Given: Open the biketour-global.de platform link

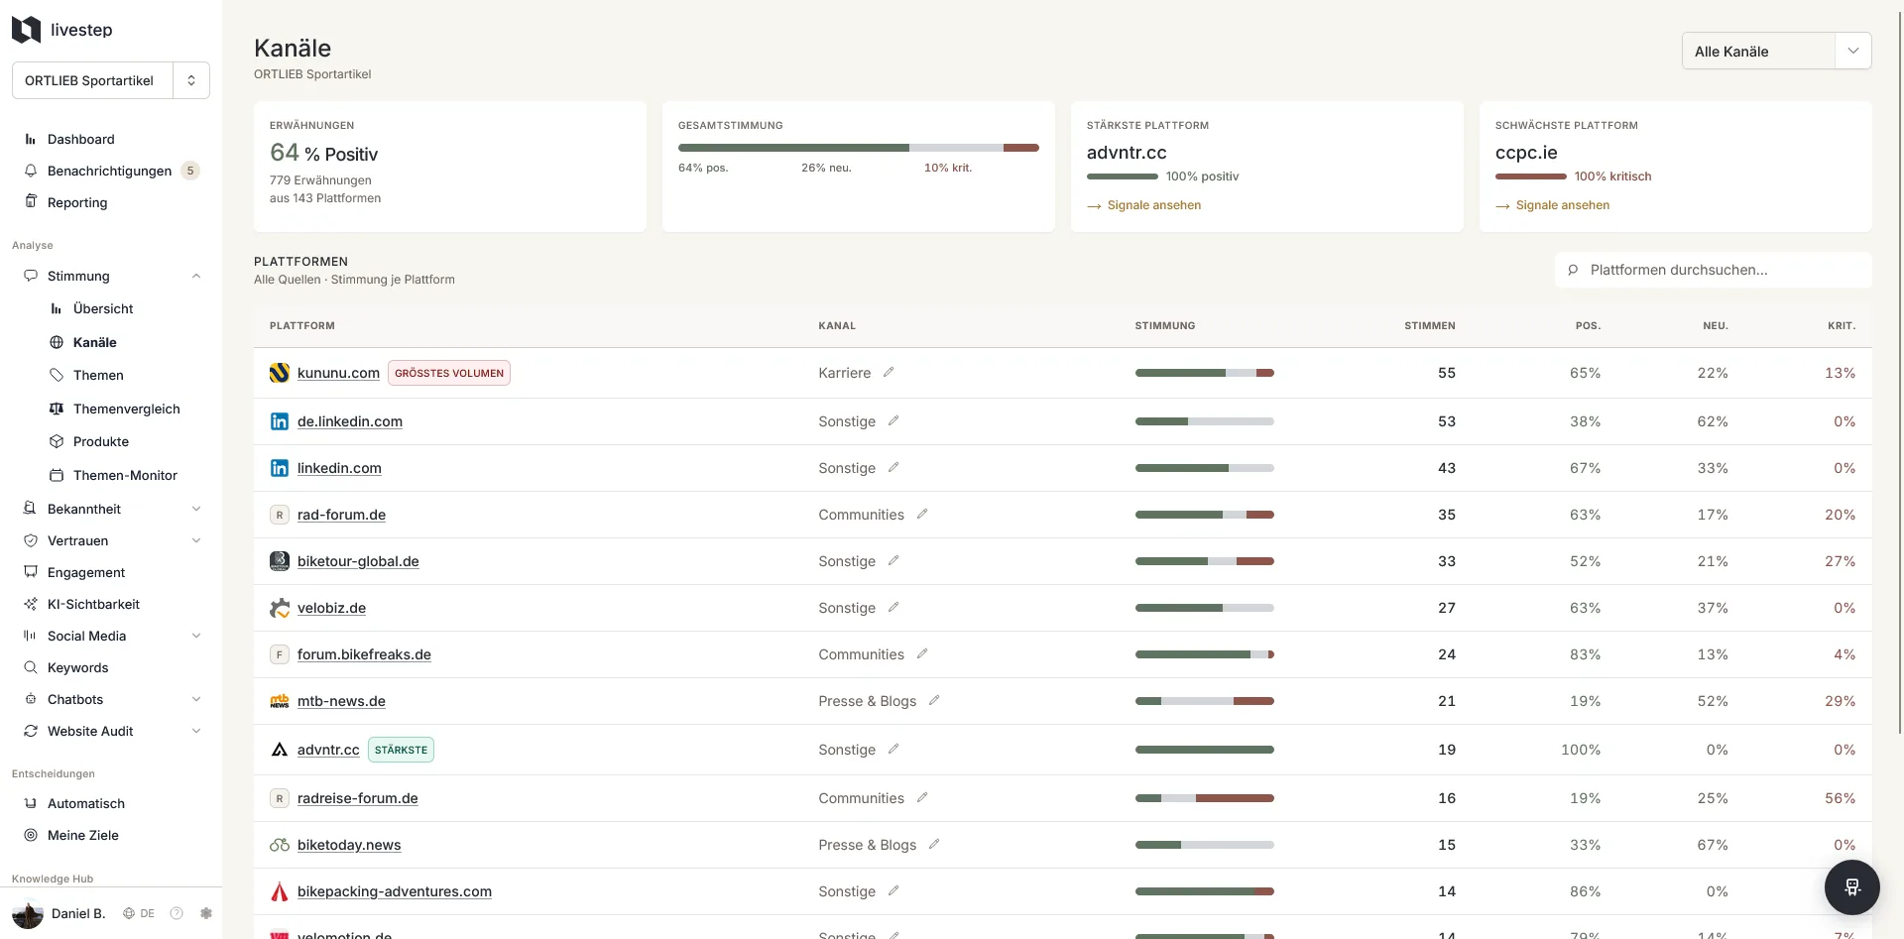Looking at the screenshot, I should 358,561.
